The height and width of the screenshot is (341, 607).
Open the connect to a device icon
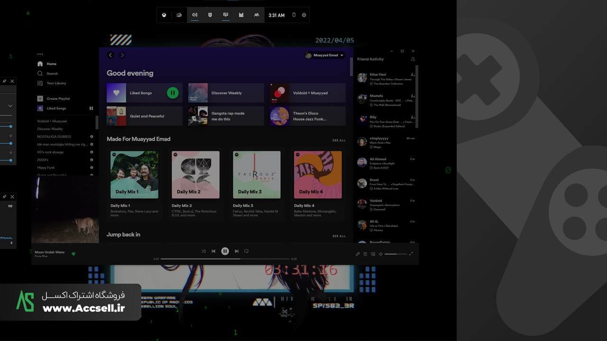click(x=373, y=254)
